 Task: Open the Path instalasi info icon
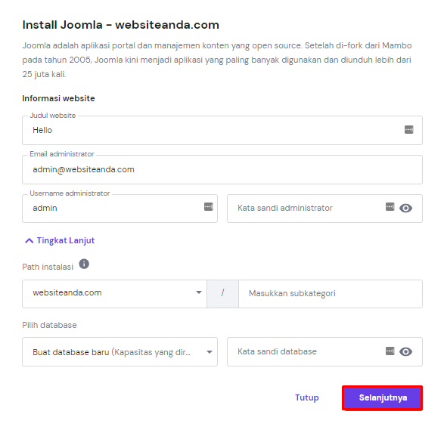point(84,264)
